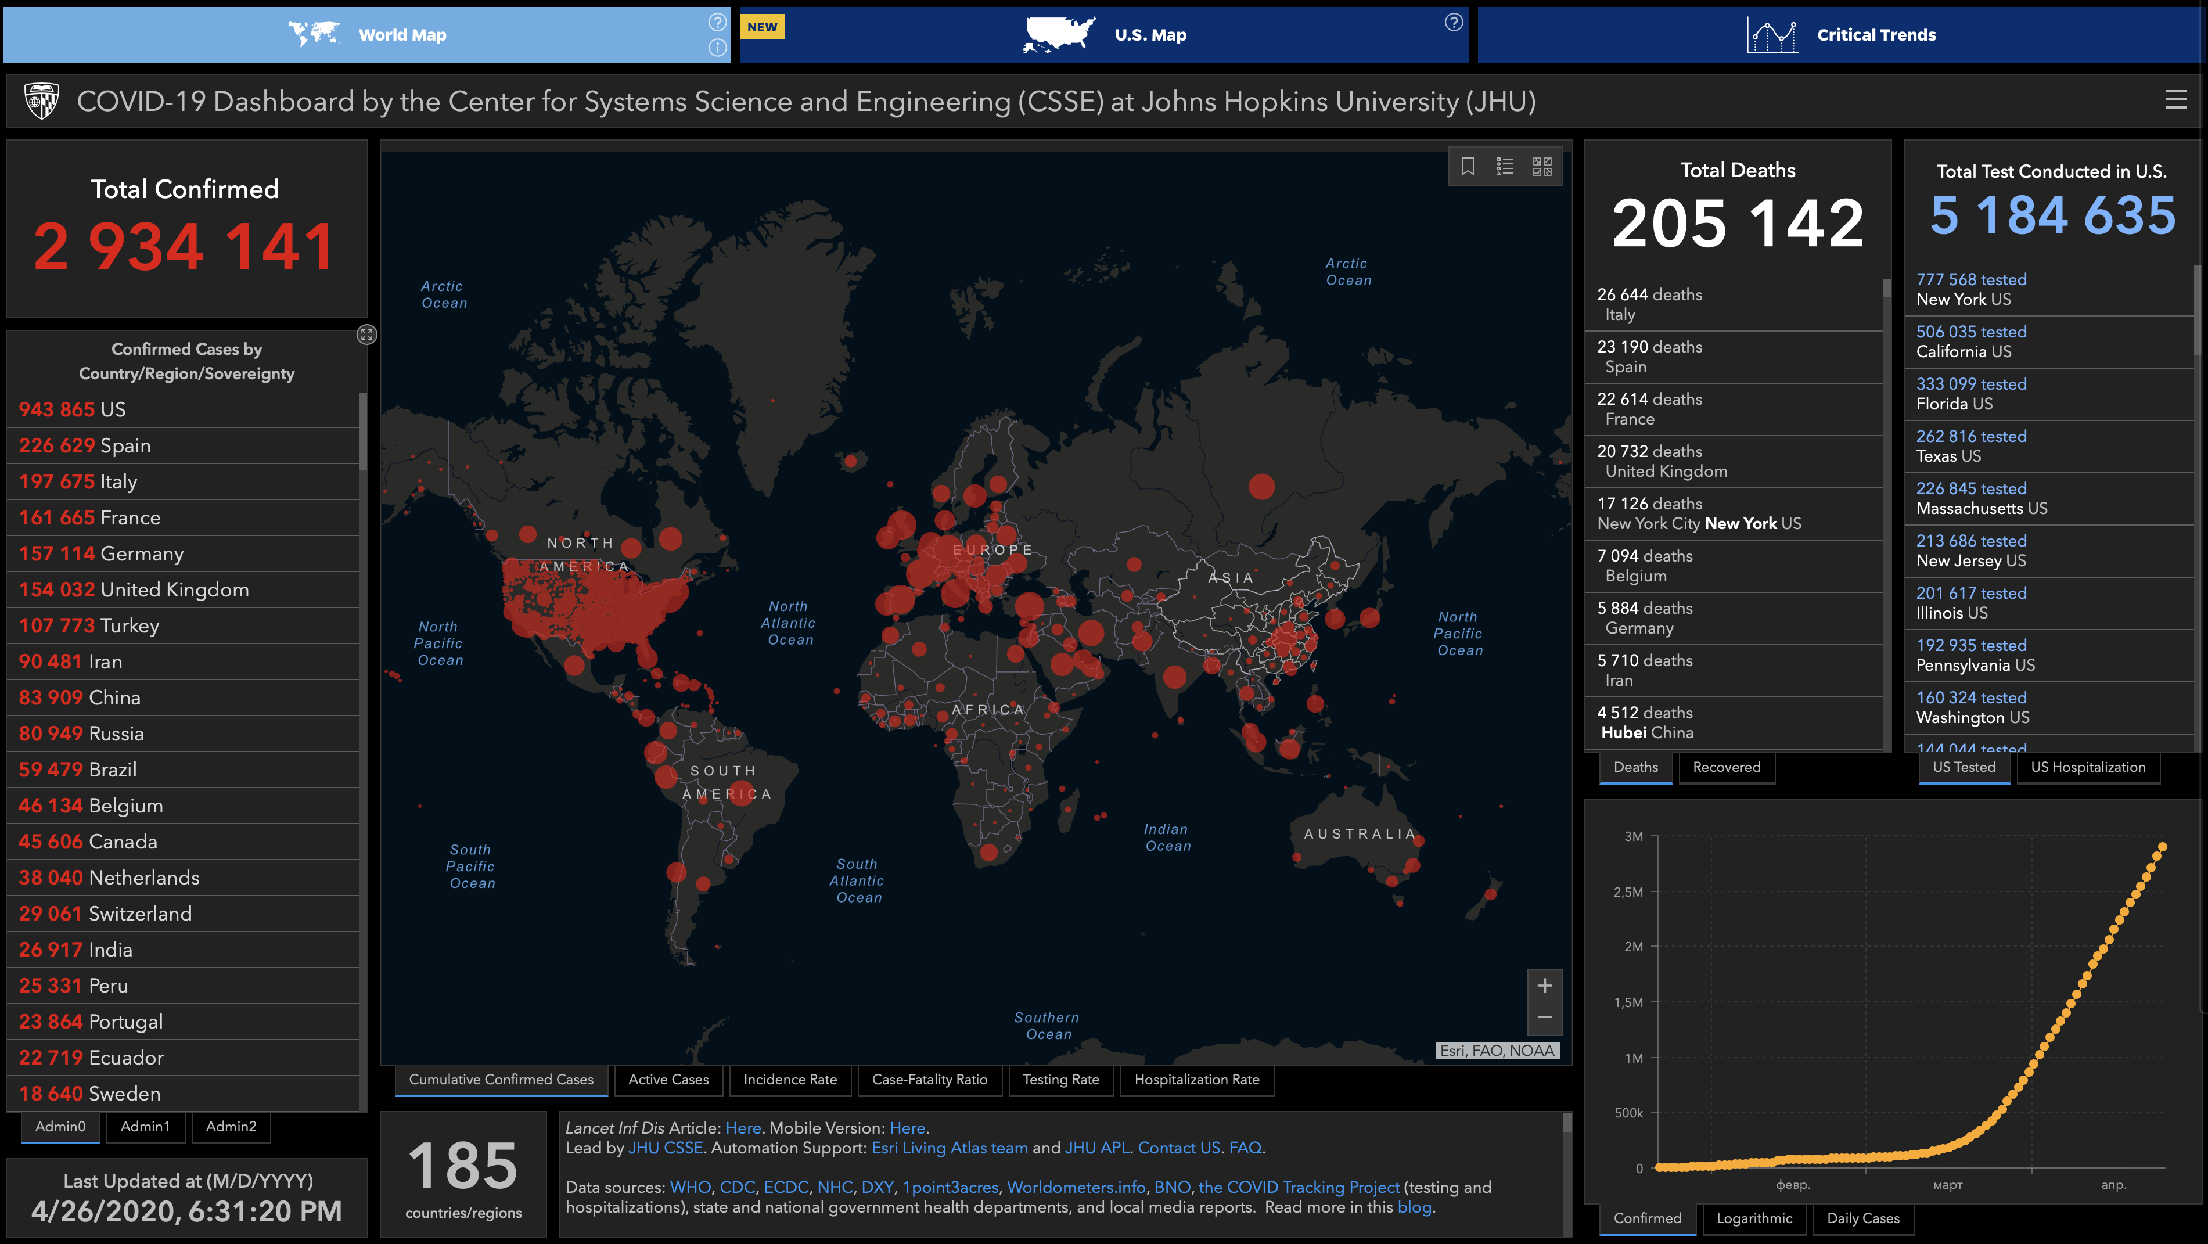Show the Confirmed chart tab
Screen dimensions: 2208x1244
click(1648, 1218)
